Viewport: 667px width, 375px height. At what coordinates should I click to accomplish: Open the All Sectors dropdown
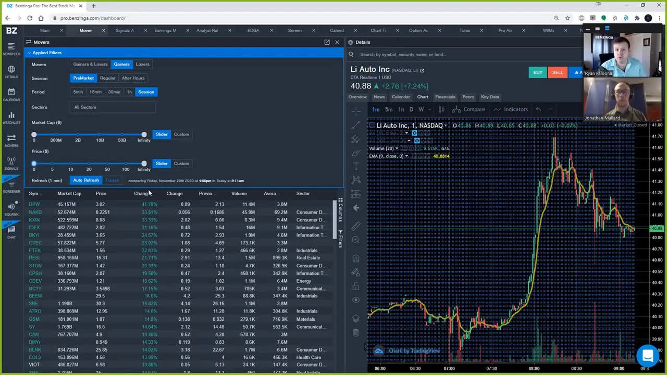tap(113, 107)
